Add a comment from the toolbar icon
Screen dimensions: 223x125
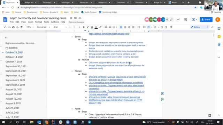tap(110, 27)
